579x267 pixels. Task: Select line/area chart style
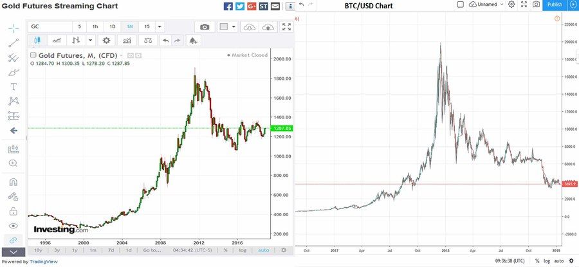point(57,41)
